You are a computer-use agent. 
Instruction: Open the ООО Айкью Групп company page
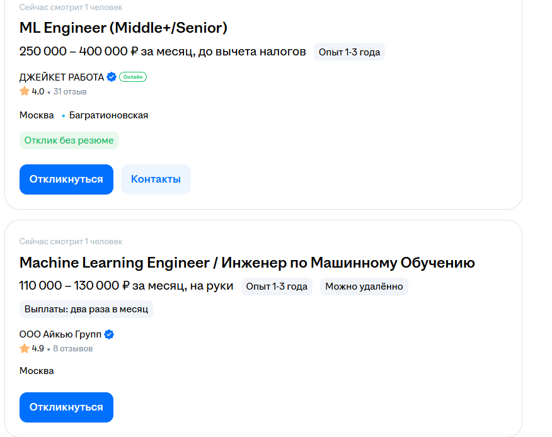60,334
